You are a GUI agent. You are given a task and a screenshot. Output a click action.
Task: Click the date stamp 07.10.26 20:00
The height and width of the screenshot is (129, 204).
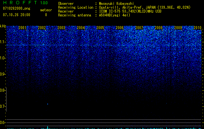pos(17,15)
